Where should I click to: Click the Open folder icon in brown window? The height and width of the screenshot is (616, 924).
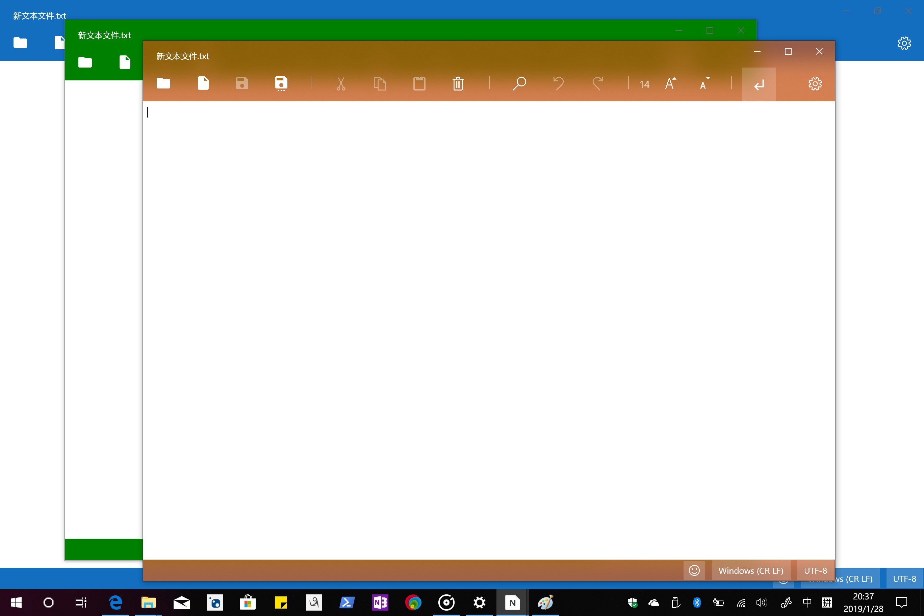(163, 83)
